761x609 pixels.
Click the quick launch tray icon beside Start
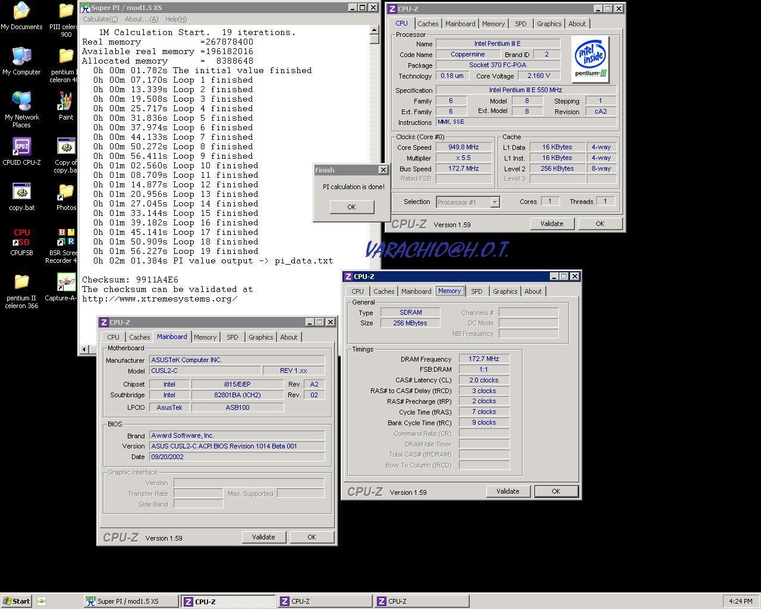(x=42, y=601)
